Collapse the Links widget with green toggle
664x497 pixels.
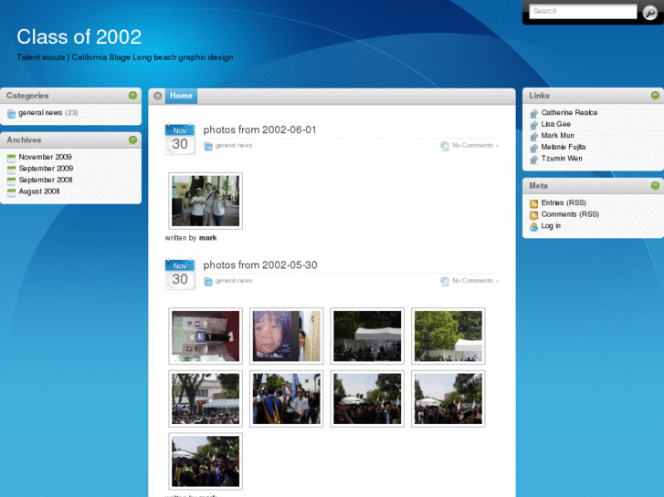(655, 96)
